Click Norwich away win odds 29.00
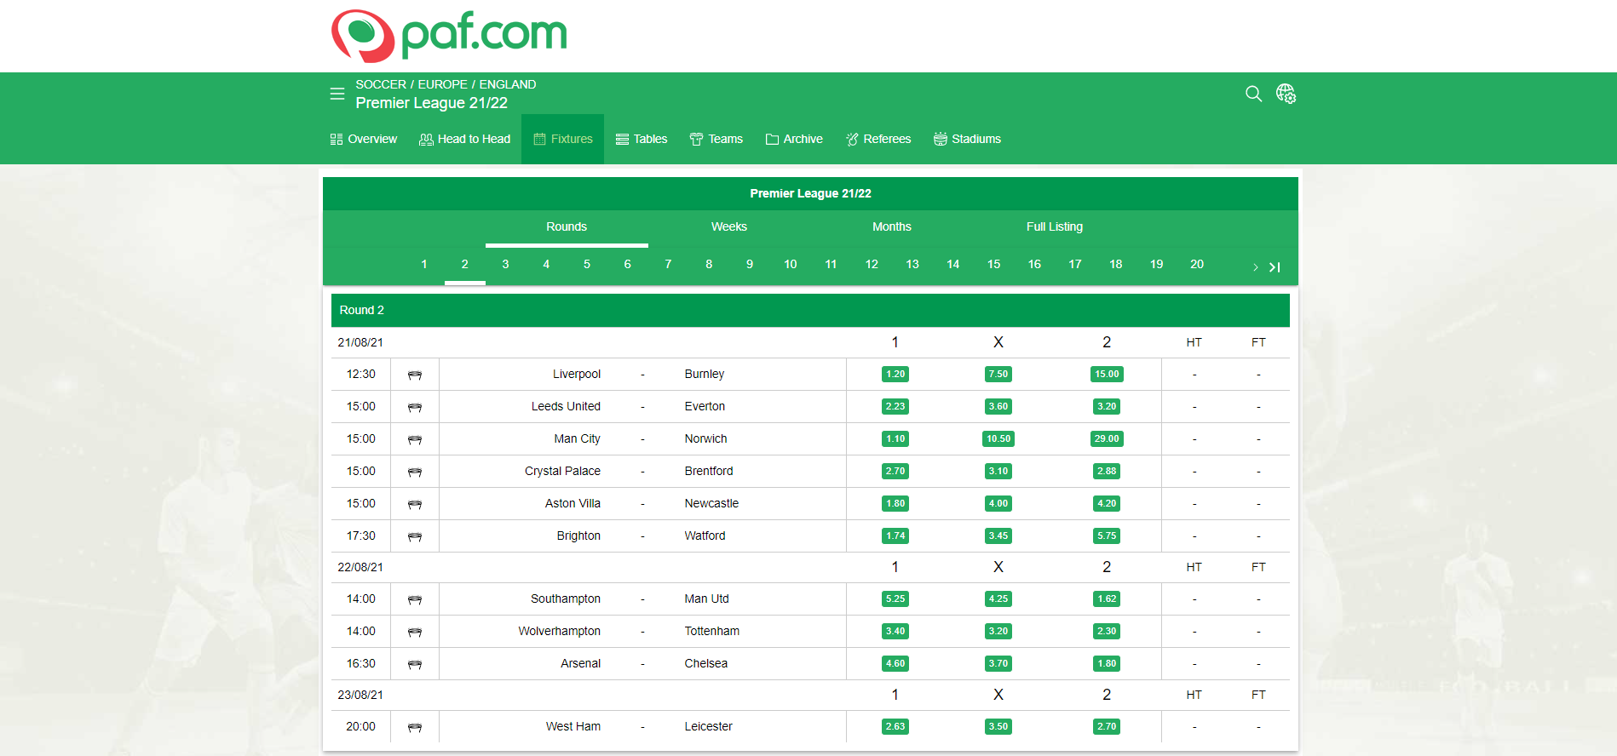 pyautogui.click(x=1107, y=438)
